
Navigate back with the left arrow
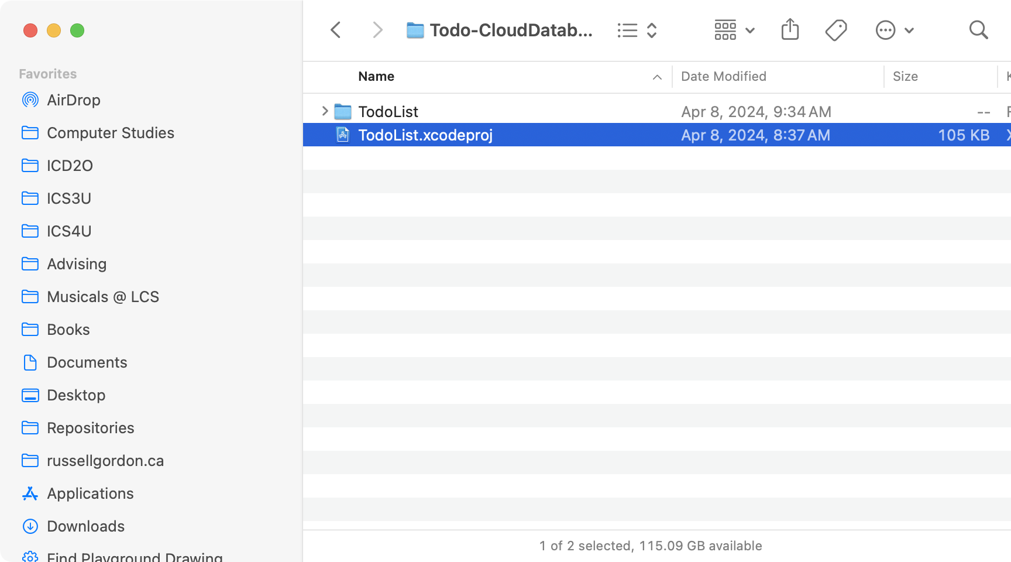pyautogui.click(x=335, y=30)
